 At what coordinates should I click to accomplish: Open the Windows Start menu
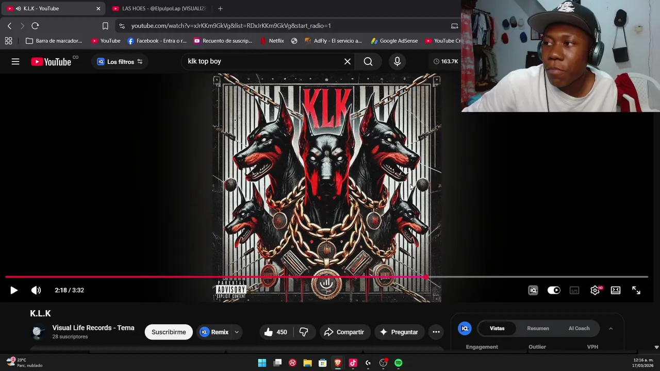click(x=262, y=363)
